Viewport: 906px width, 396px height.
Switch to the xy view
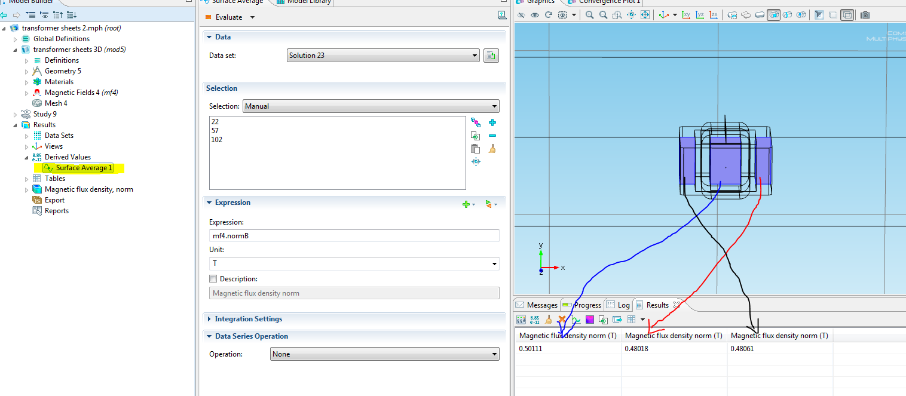pos(686,15)
